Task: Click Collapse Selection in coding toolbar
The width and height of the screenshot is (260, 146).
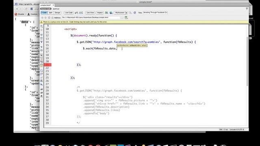Action: 41,38
